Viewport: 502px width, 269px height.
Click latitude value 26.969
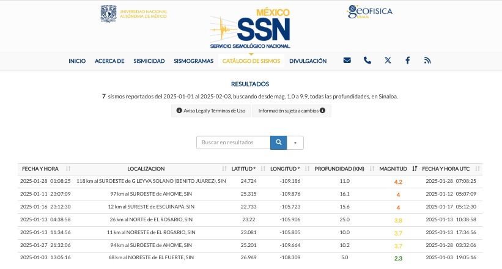248,257
